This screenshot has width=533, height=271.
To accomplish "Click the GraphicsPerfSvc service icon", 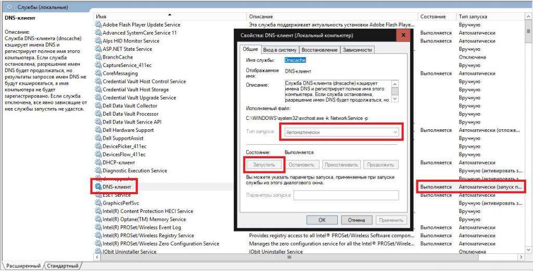I will pyautogui.click(x=98, y=203).
